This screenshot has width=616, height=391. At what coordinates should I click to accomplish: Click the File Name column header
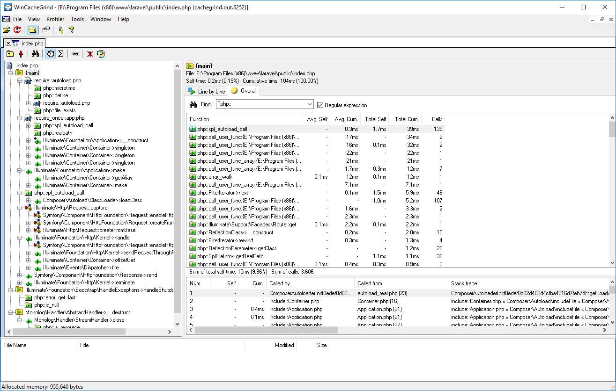pyautogui.click(x=38, y=345)
